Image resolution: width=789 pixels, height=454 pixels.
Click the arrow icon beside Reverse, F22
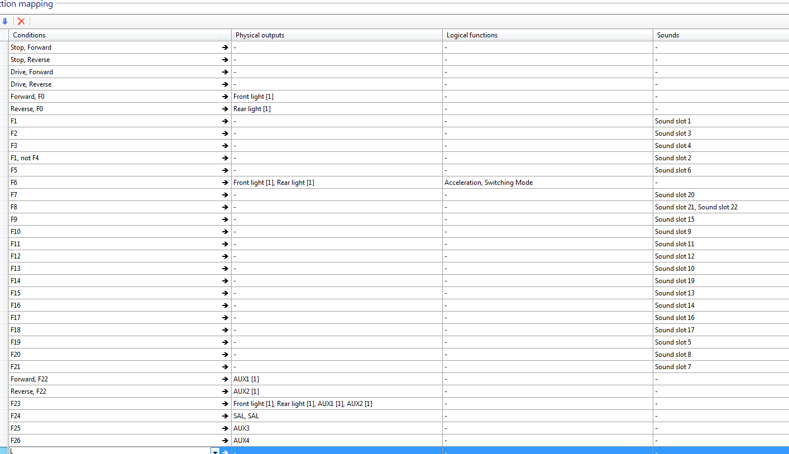[x=224, y=391]
